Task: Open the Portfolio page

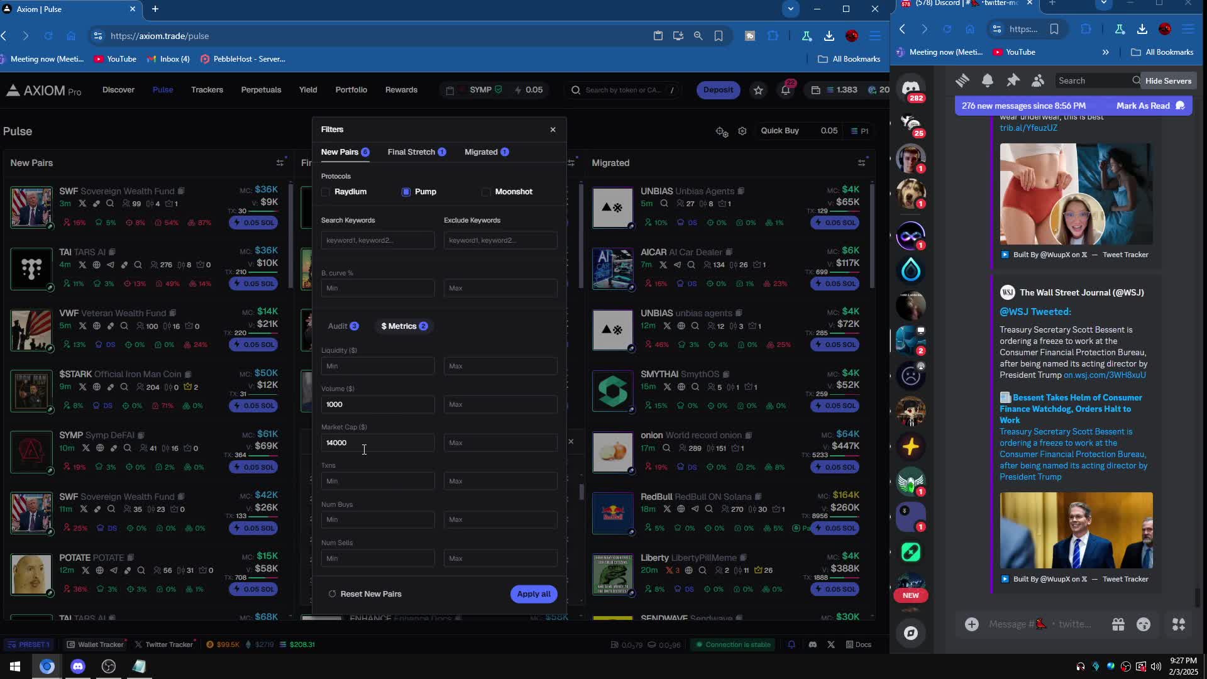Action: click(x=351, y=90)
